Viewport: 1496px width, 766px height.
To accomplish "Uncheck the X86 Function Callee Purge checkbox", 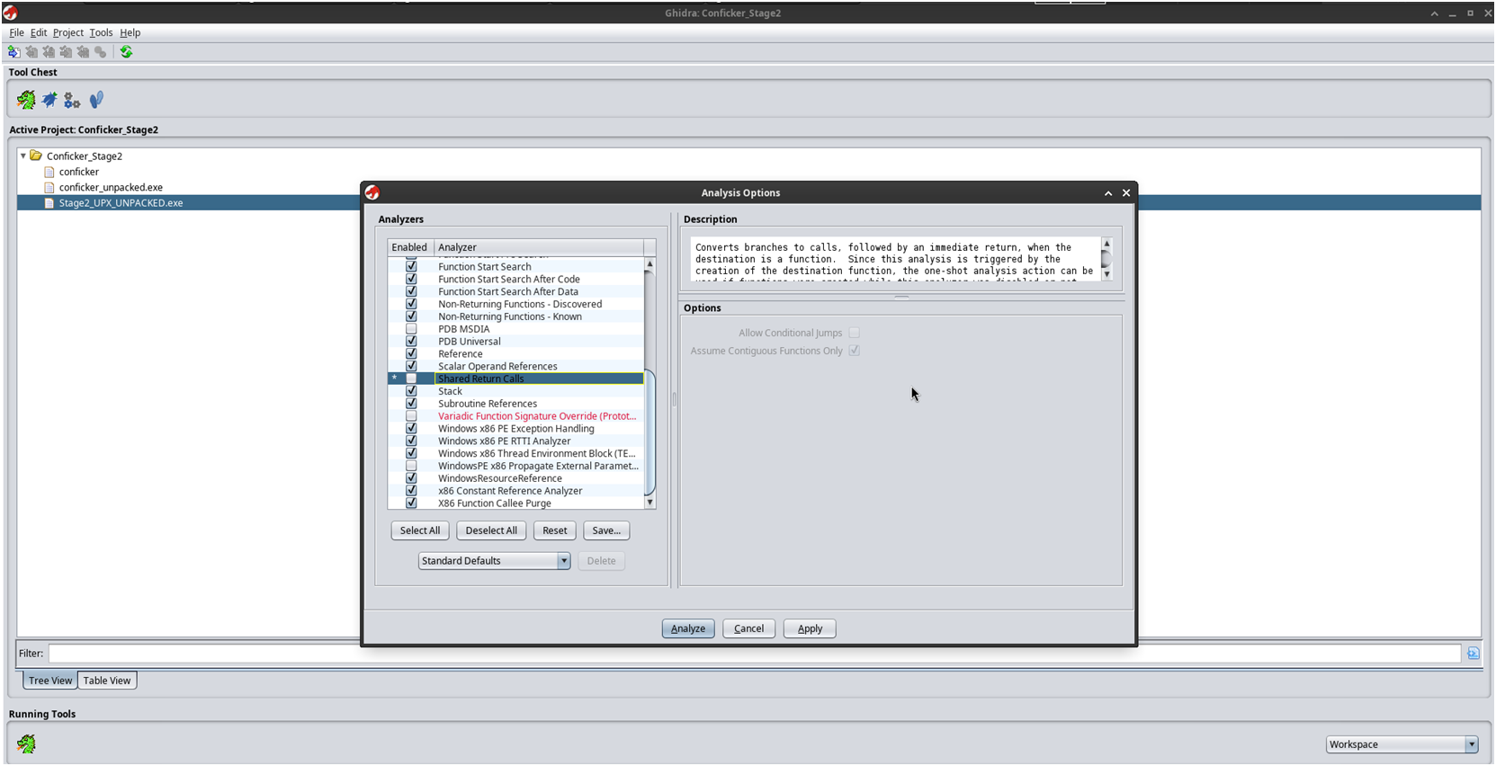I will pos(411,503).
